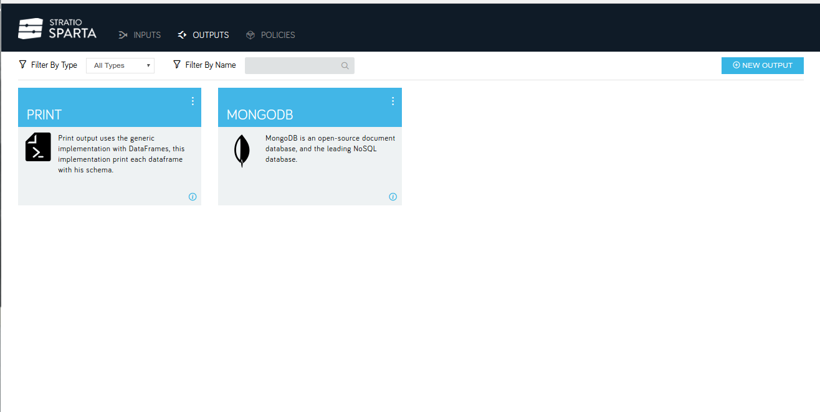Click the Filter By Type label
This screenshot has width=820, height=412.
pyautogui.click(x=54, y=65)
